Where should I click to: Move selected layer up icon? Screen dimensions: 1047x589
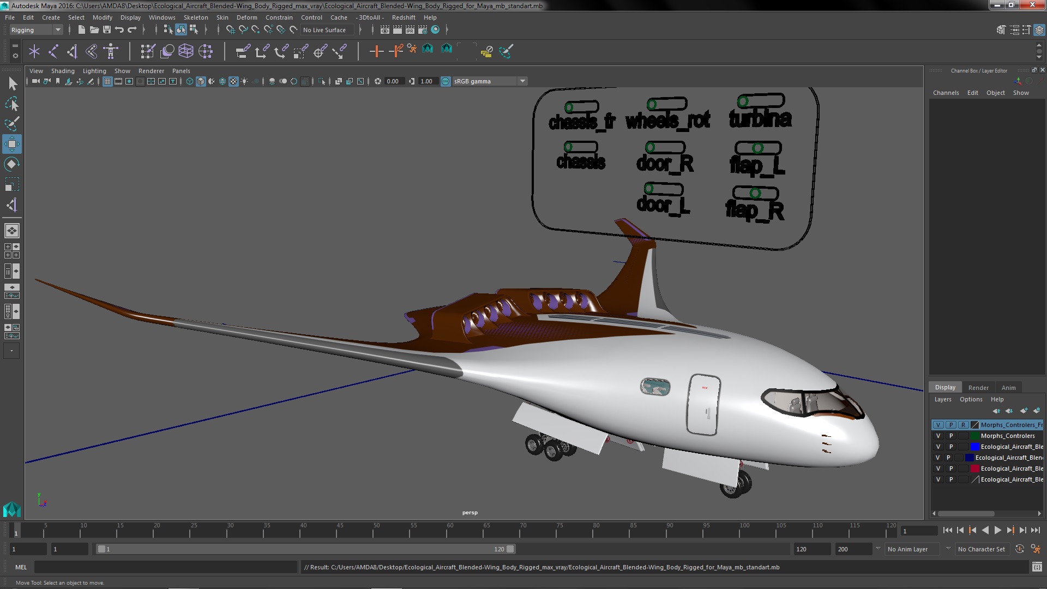pyautogui.click(x=996, y=411)
